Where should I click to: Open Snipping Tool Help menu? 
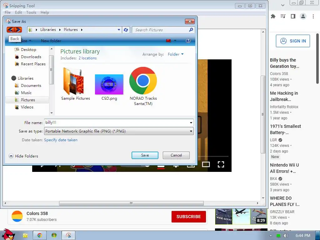tap(45, 12)
